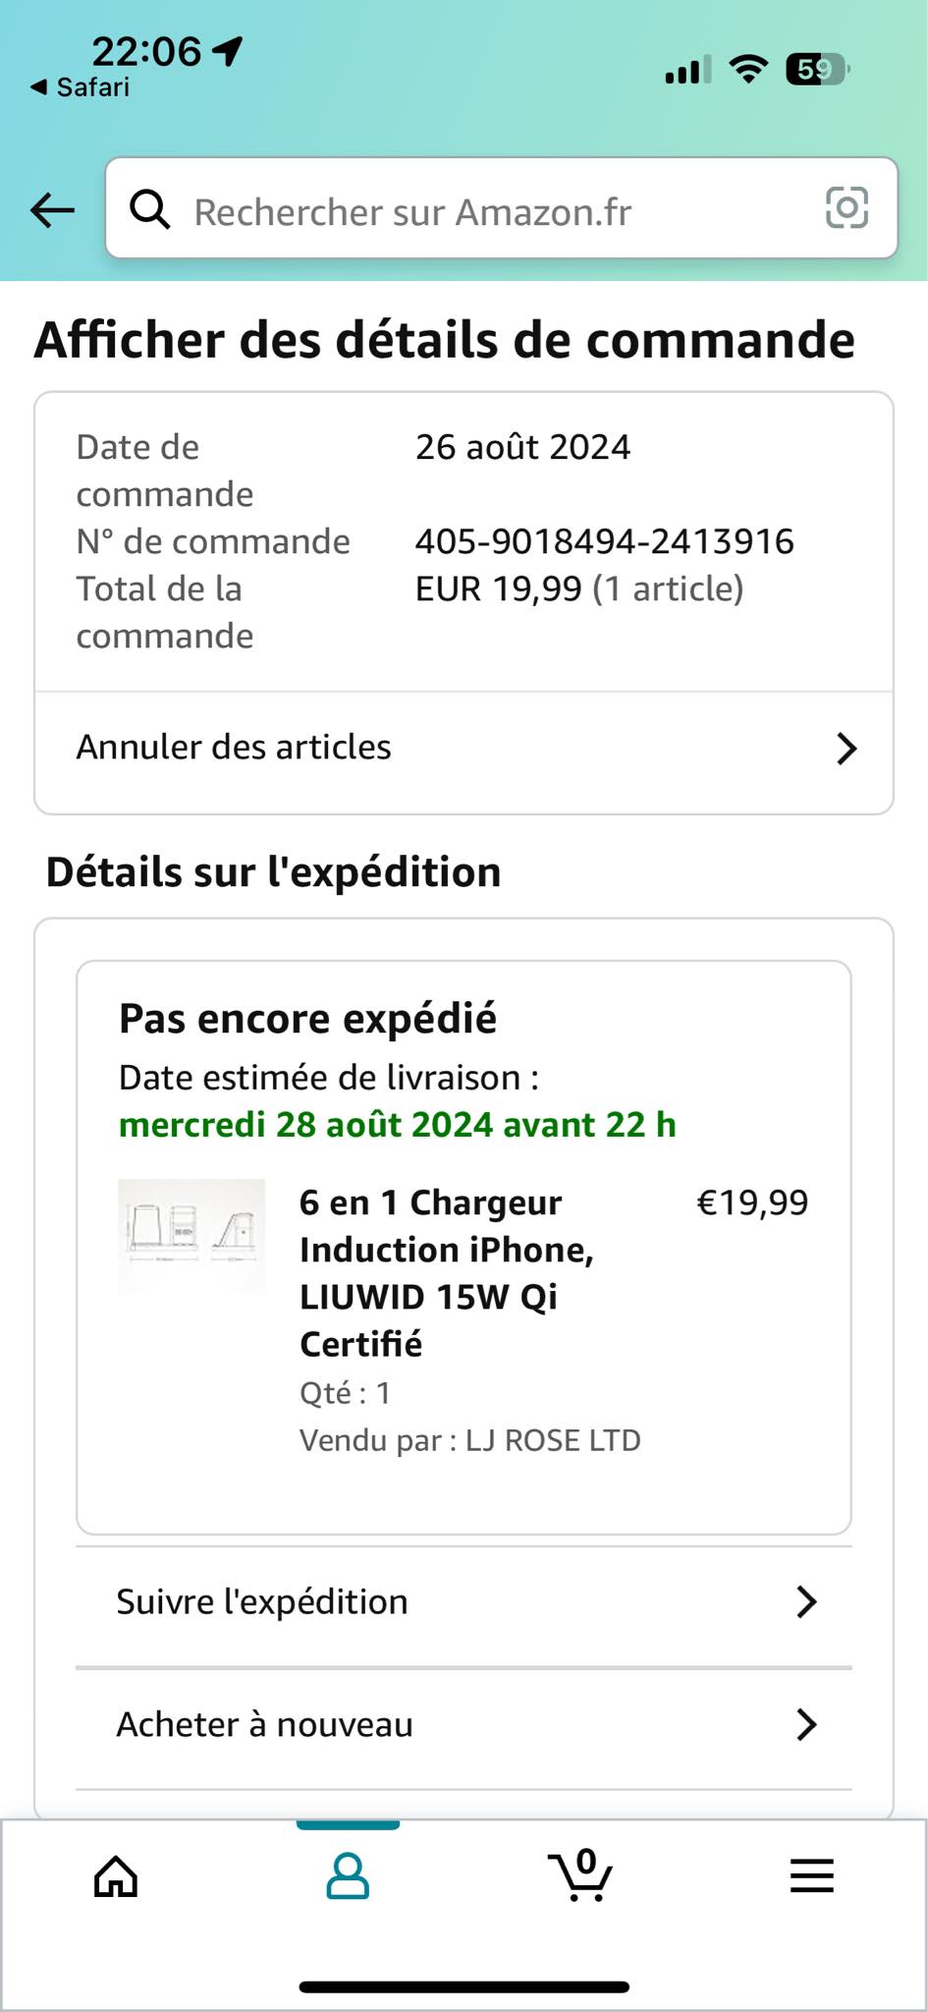
Task: Select Annuler des articles option
Action: click(x=234, y=748)
